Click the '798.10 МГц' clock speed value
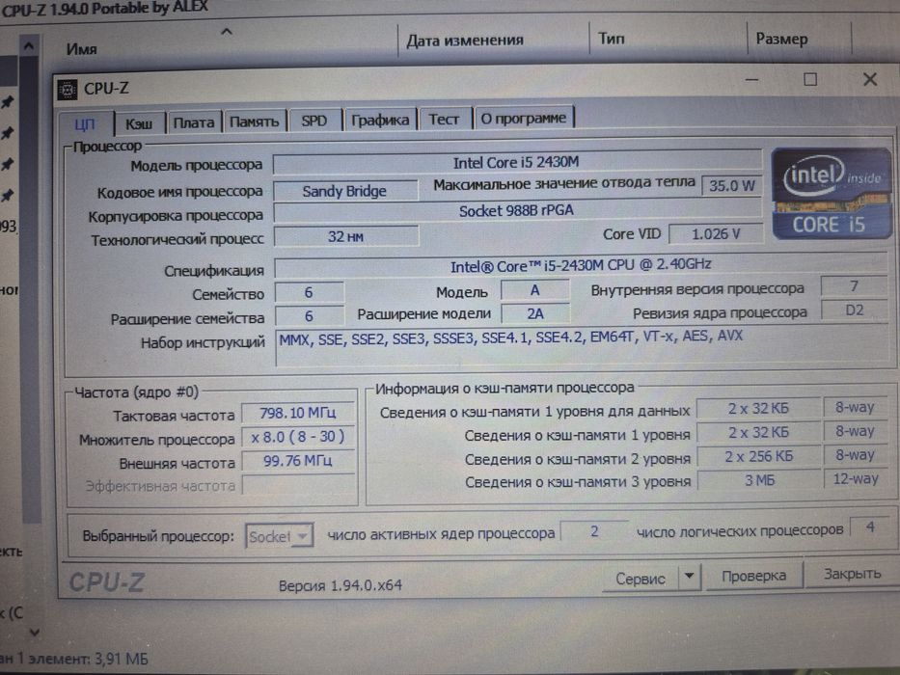The image size is (900, 675). (x=298, y=414)
